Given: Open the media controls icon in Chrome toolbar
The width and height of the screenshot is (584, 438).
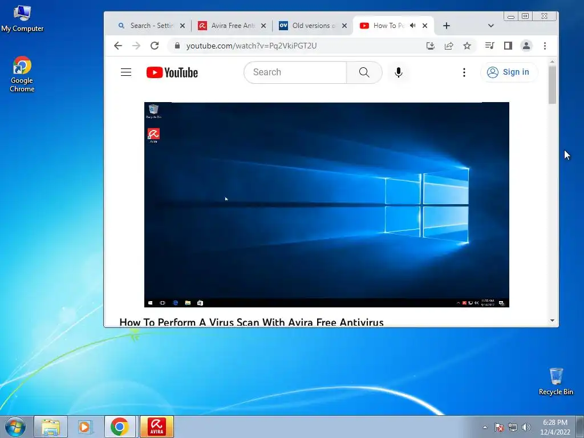Looking at the screenshot, I should tap(489, 46).
